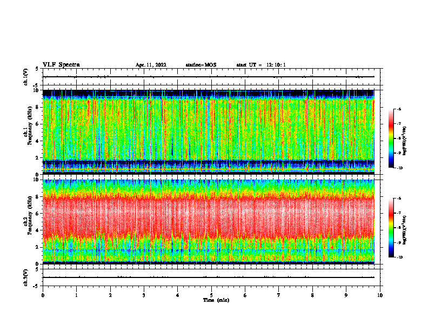Click the "2" kHz tick of ch.2

38,247
